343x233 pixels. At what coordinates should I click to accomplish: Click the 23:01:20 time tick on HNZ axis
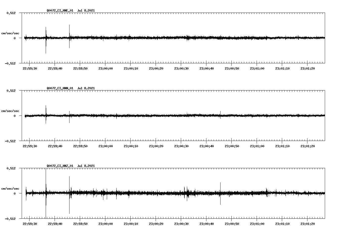(x=308, y=223)
